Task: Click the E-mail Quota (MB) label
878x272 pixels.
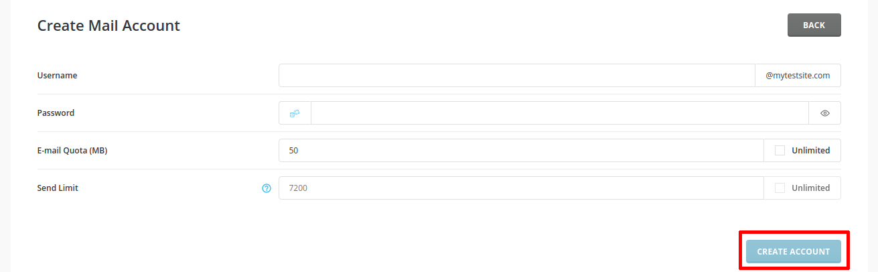Action: point(72,151)
